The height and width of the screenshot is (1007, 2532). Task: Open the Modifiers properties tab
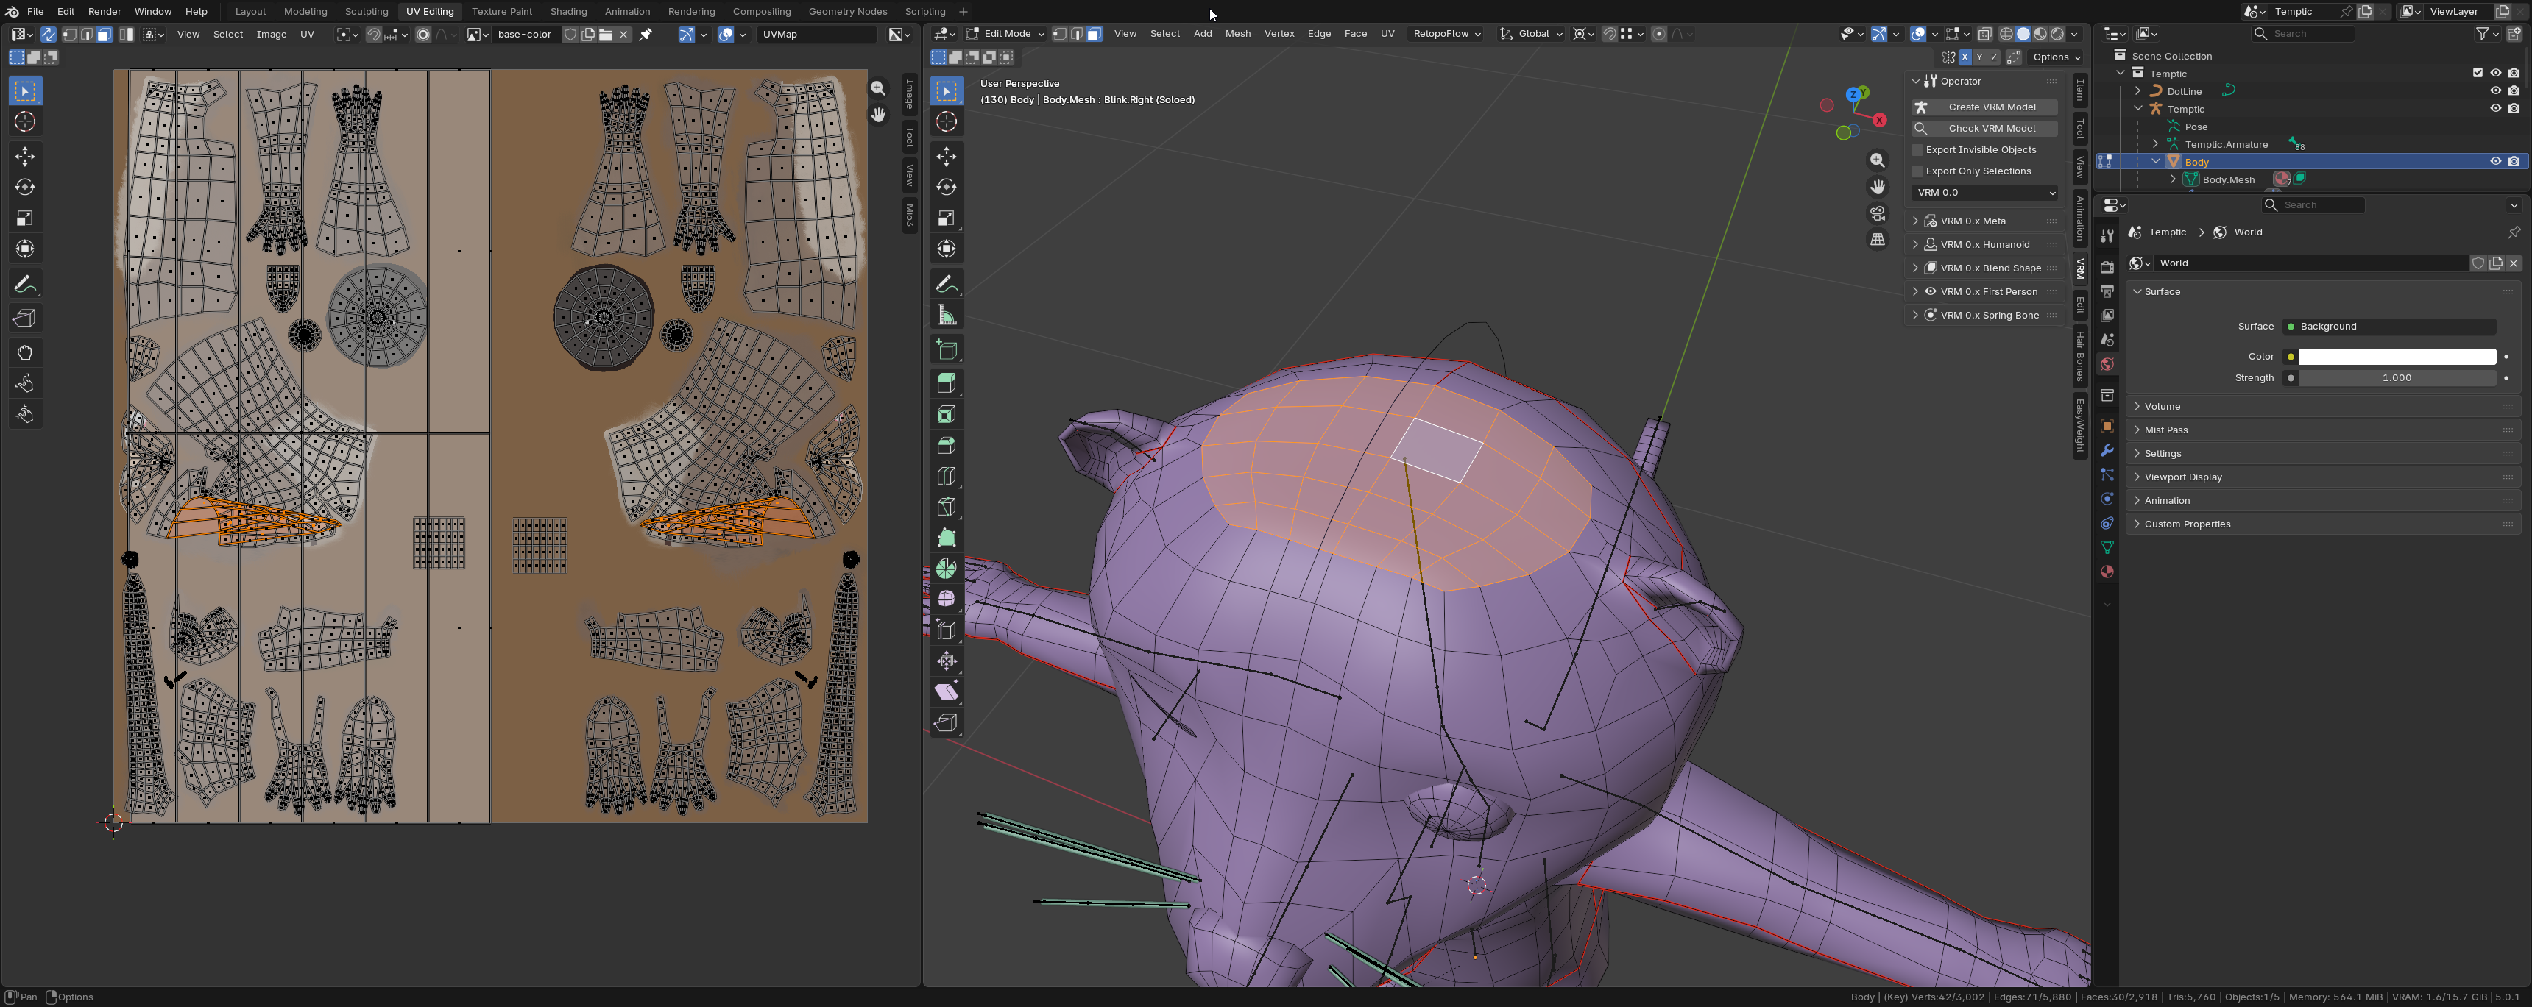(x=2107, y=450)
